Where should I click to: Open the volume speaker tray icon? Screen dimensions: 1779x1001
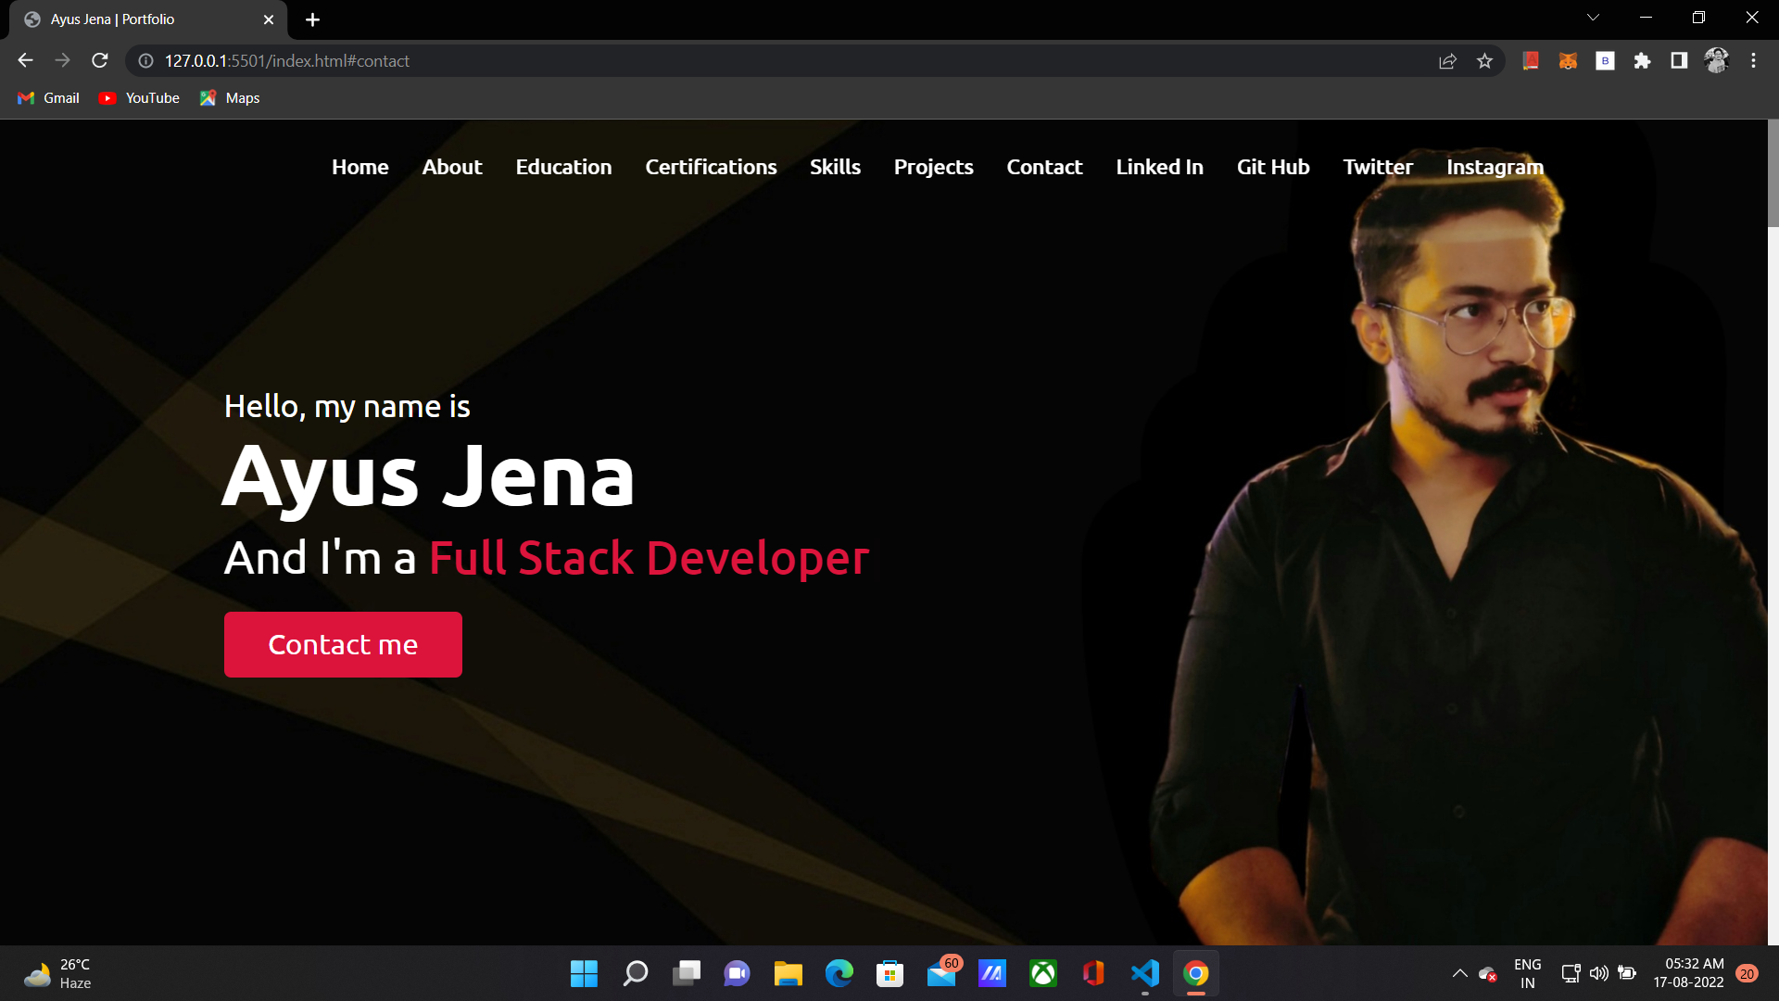(1598, 973)
